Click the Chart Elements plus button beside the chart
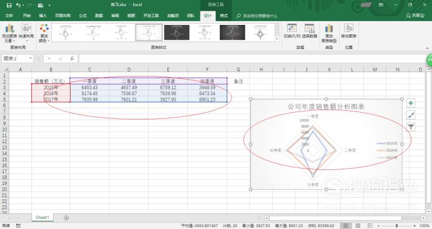 pyautogui.click(x=411, y=103)
